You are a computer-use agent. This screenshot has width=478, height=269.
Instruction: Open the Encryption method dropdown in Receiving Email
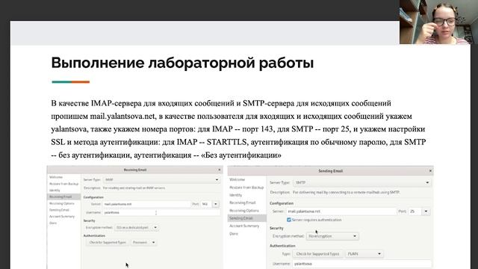(x=137, y=227)
